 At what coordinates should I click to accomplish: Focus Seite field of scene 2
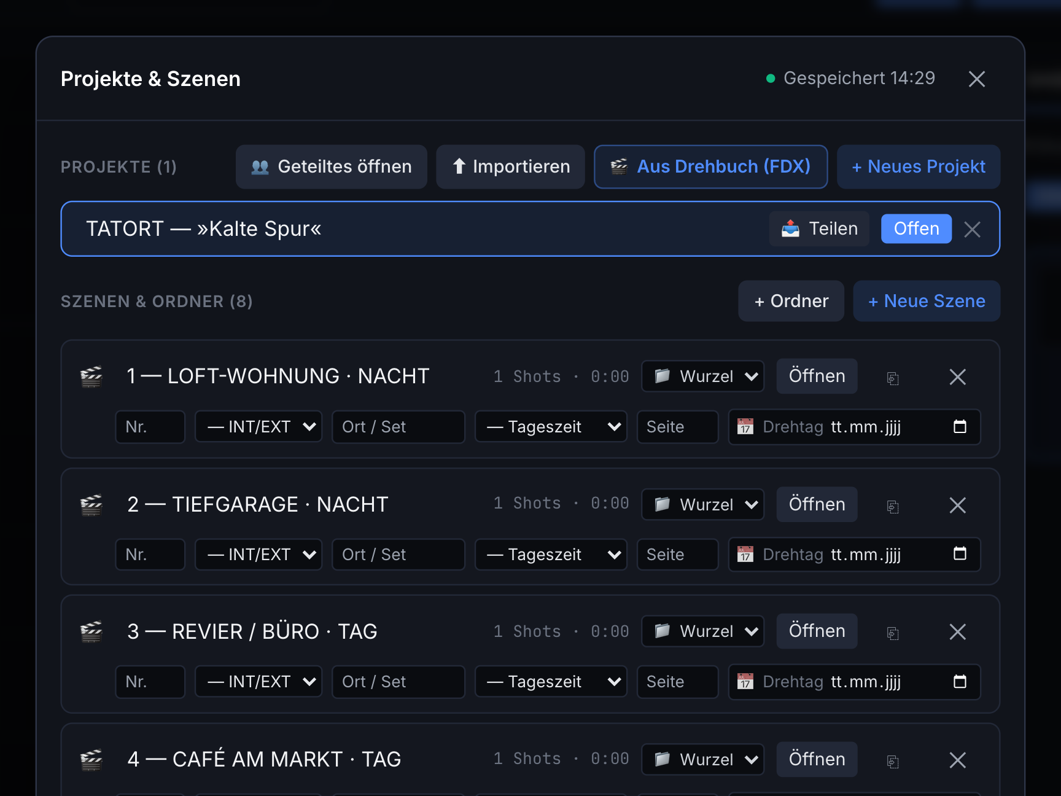(x=678, y=555)
